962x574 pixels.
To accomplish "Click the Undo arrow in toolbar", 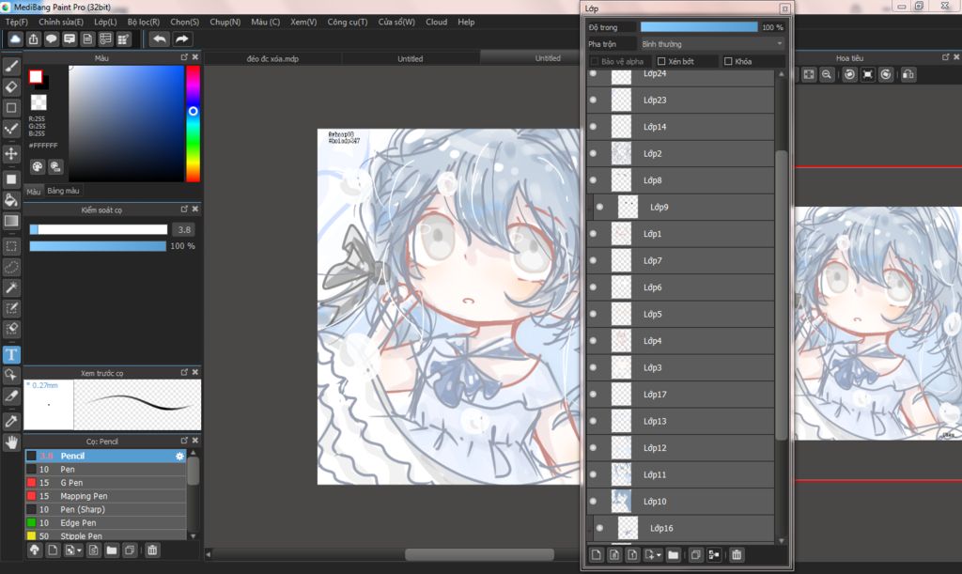I will 160,39.
